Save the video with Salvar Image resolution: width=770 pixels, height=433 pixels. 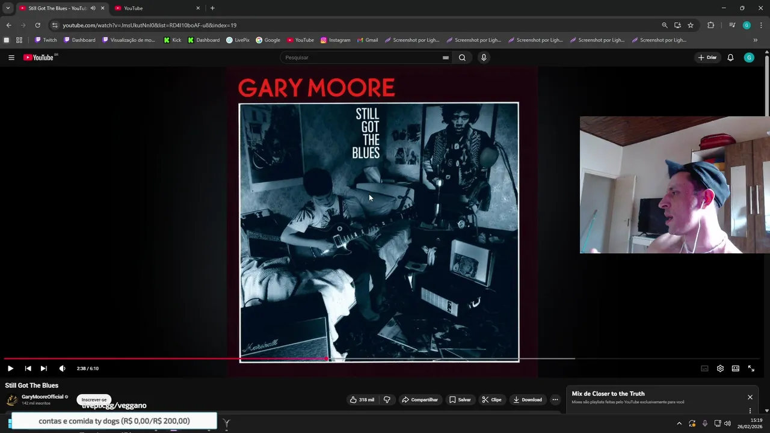coord(460,400)
